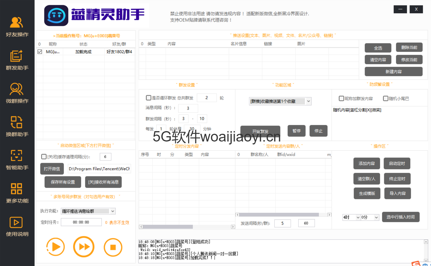Click the 定时分发内容 horizontal scrollbar
The image size is (431, 266).
click(187, 227)
